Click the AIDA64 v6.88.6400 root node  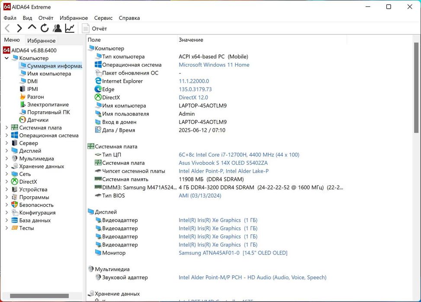[34, 50]
